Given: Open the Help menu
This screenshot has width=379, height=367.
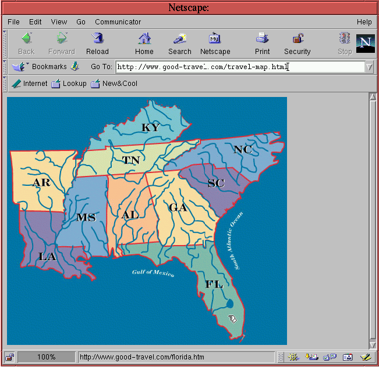Looking at the screenshot, I should click(x=364, y=22).
